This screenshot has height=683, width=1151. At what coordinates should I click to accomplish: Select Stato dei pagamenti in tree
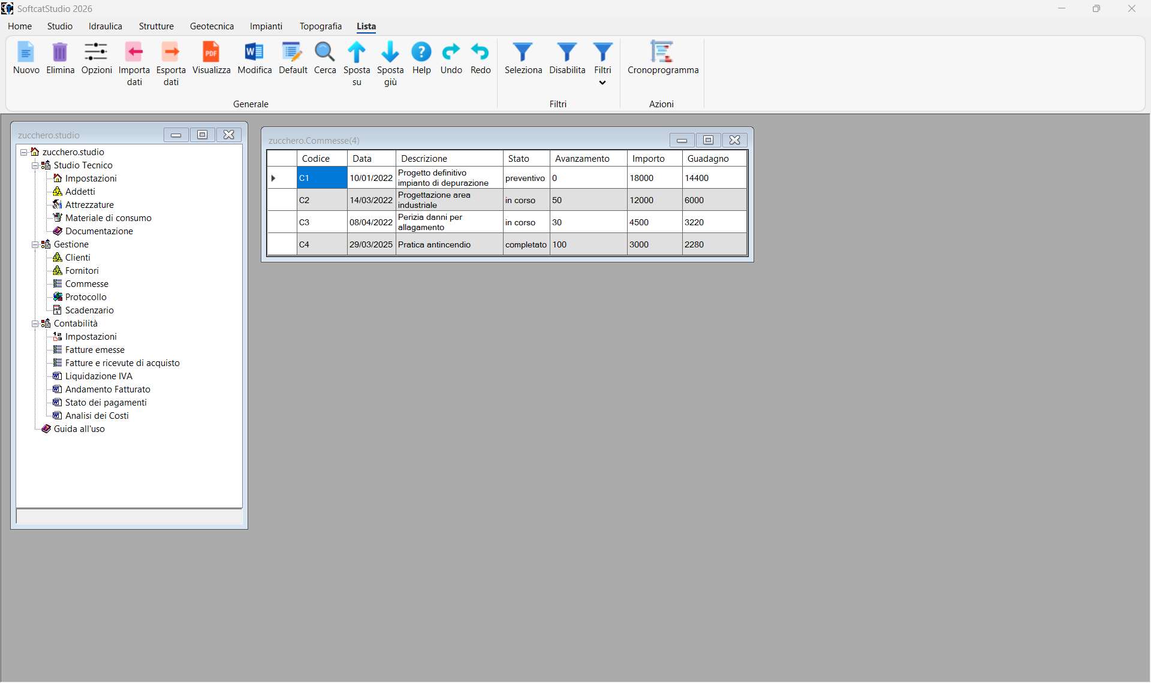(106, 403)
